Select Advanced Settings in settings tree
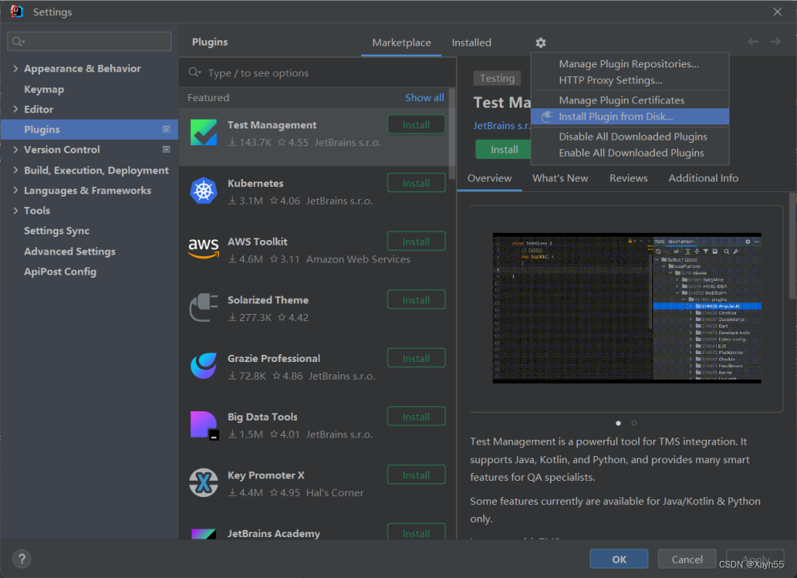 pyautogui.click(x=70, y=251)
